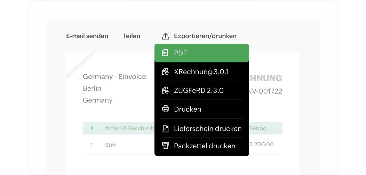
Task: Choose XRechnung 3.0.1 from the menu
Action: [x=202, y=72]
